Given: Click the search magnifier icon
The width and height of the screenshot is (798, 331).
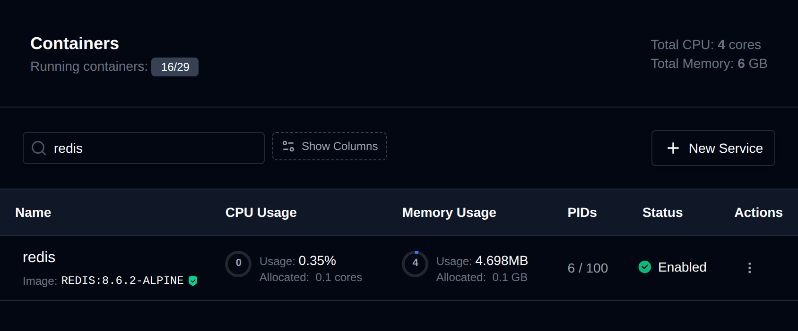Looking at the screenshot, I should click(x=39, y=148).
